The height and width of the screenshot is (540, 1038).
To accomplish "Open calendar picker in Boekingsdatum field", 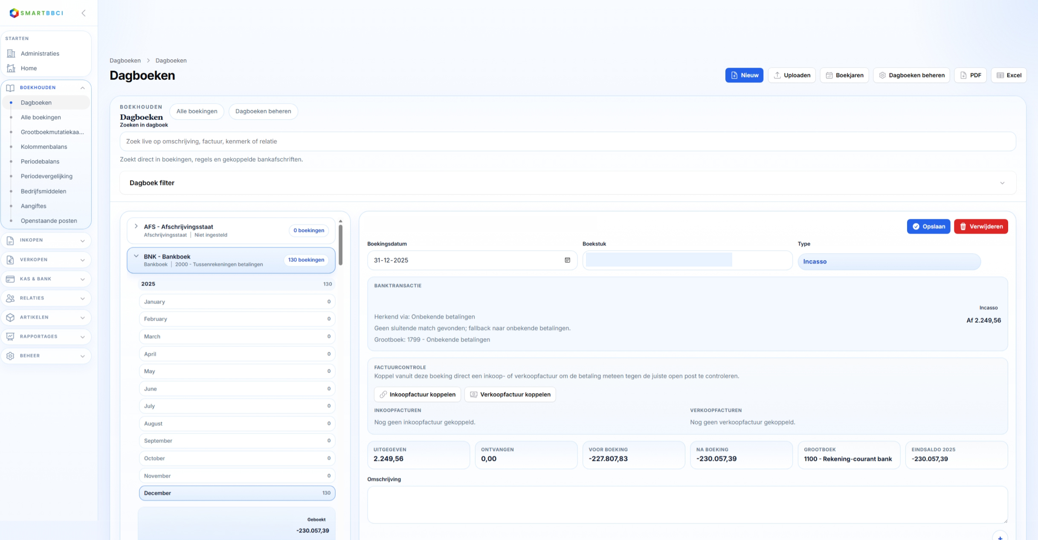I will [x=567, y=260].
